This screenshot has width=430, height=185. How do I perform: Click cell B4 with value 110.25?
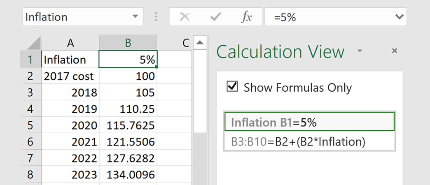click(128, 109)
